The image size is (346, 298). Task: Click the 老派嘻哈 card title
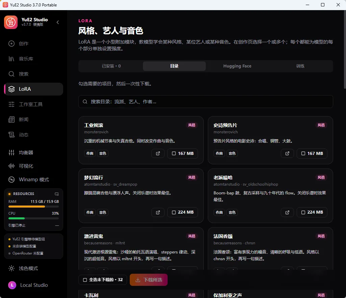point(223,178)
